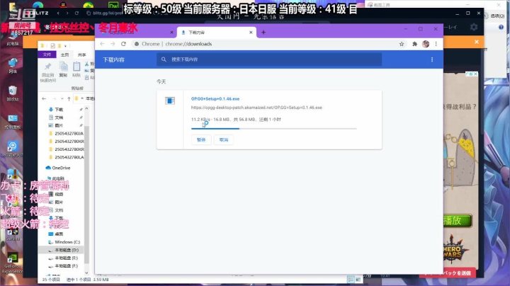510x286 pixels.
Task: Open the 回收站 desktop icon
Action: (13, 93)
